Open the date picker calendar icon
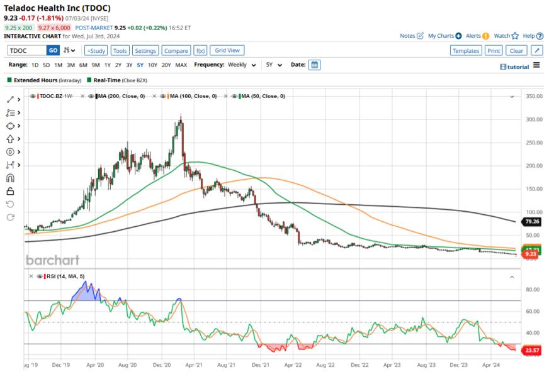 coord(314,65)
